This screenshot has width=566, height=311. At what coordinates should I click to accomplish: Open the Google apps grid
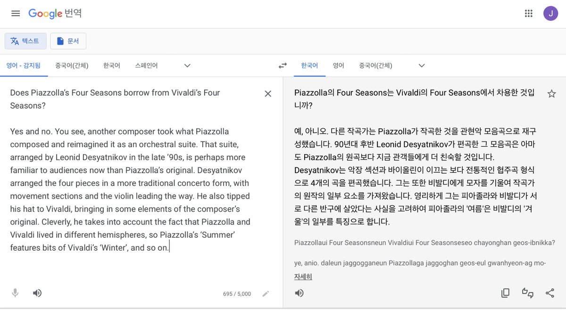pyautogui.click(x=528, y=13)
